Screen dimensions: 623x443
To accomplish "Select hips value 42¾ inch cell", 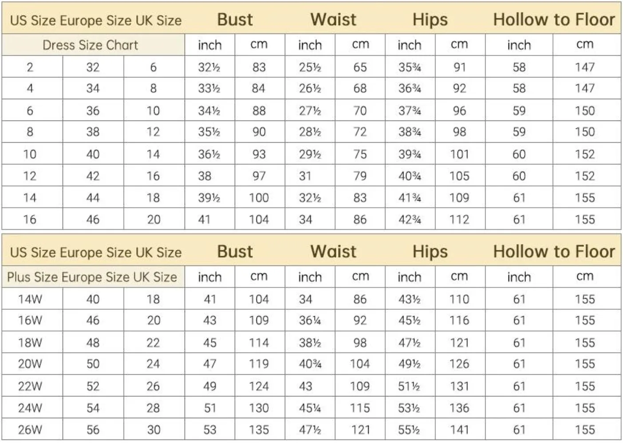I will tap(410, 219).
